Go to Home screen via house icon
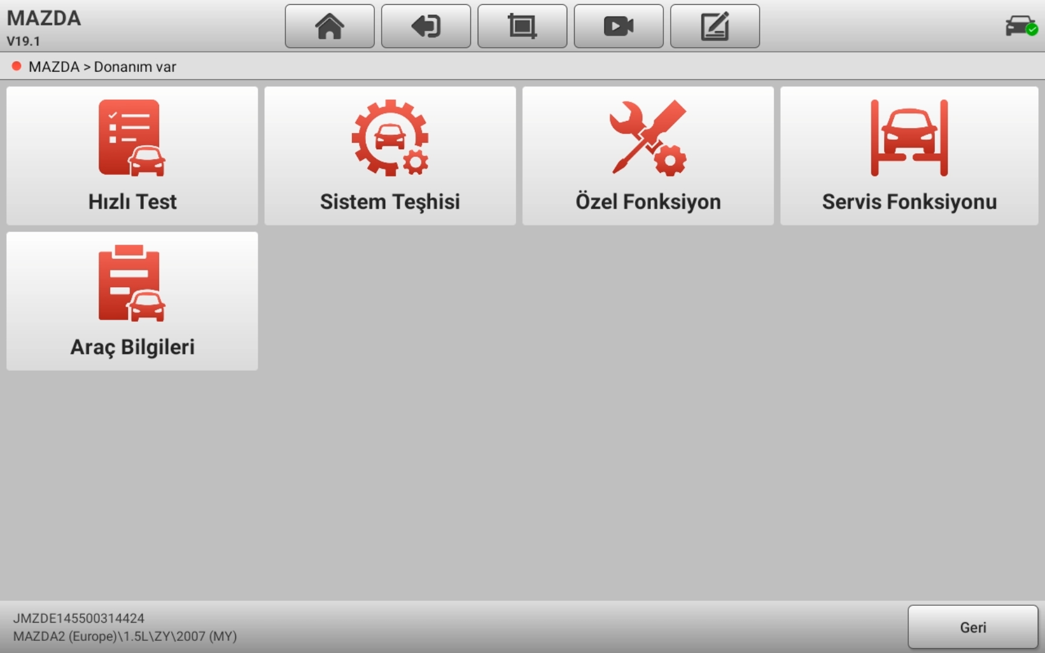The width and height of the screenshot is (1045, 653). pyautogui.click(x=330, y=26)
